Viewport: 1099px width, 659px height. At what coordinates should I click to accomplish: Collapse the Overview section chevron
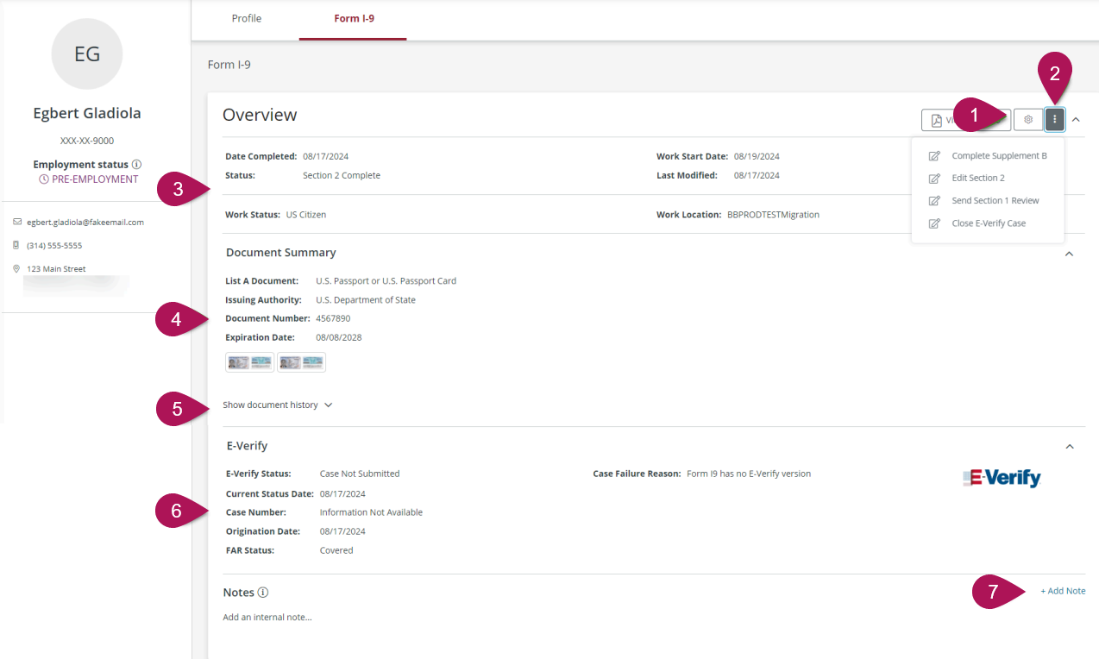coord(1076,120)
